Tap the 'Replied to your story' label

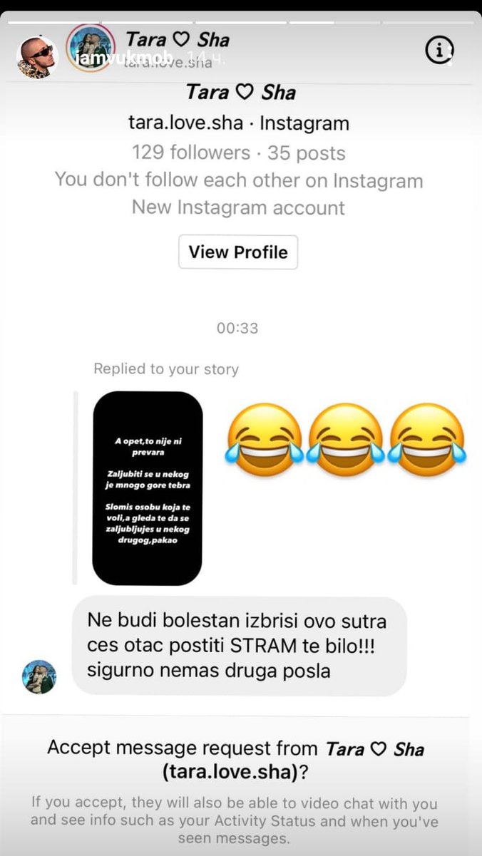(166, 369)
